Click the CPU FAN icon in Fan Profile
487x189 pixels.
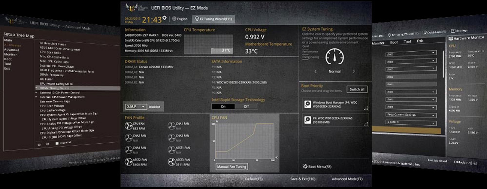coord(128,126)
